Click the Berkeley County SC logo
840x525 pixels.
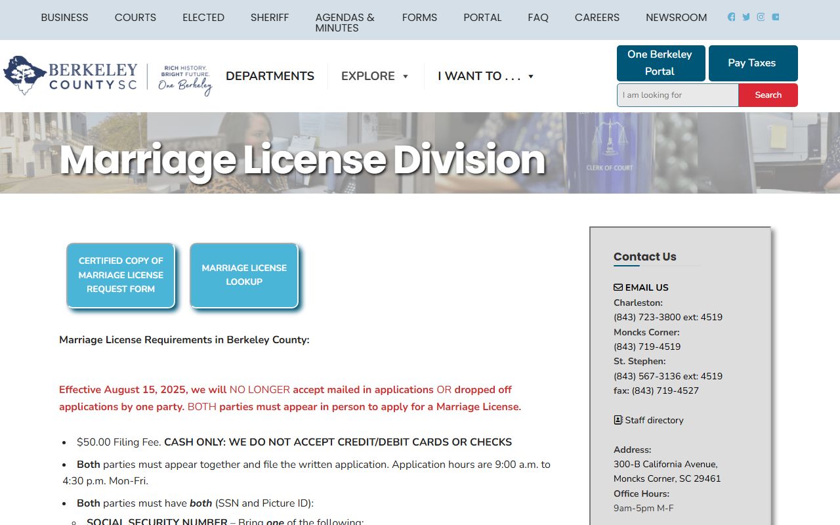[70, 75]
